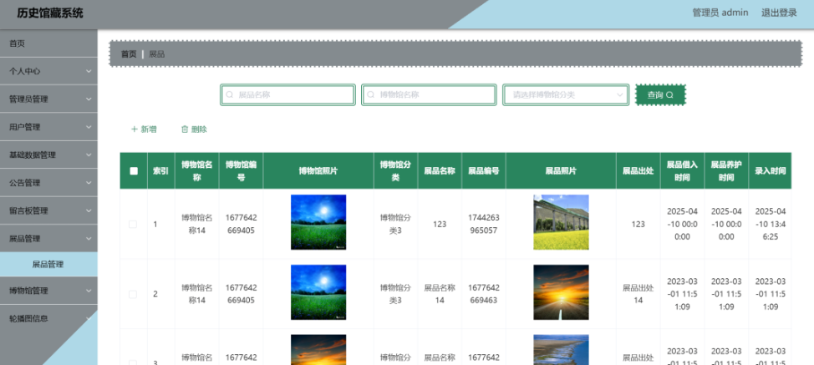The image size is (814, 365).
Task: Click the 退出登录 logout link
Action: [779, 13]
